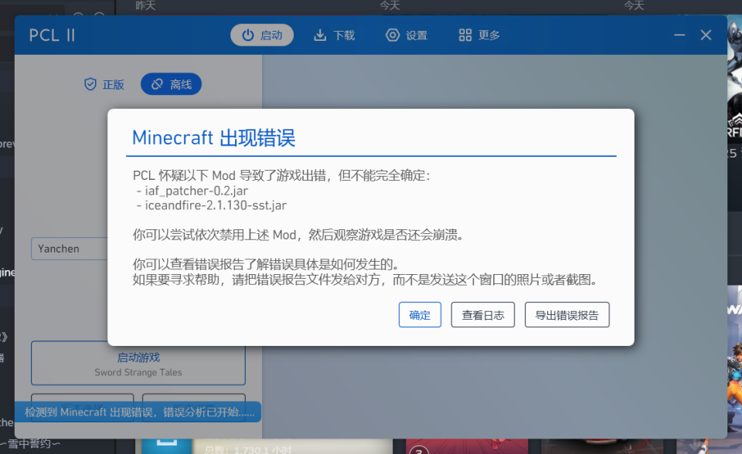The height and width of the screenshot is (454, 742).
Task: Click the iceandfire-2.1.130-sst.jar mod name
Action: (216, 205)
